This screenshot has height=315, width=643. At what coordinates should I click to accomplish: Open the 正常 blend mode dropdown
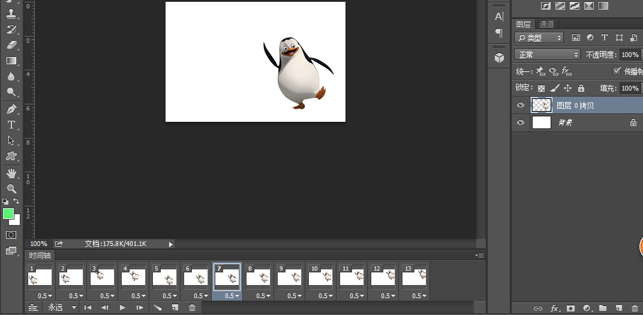[x=547, y=55]
